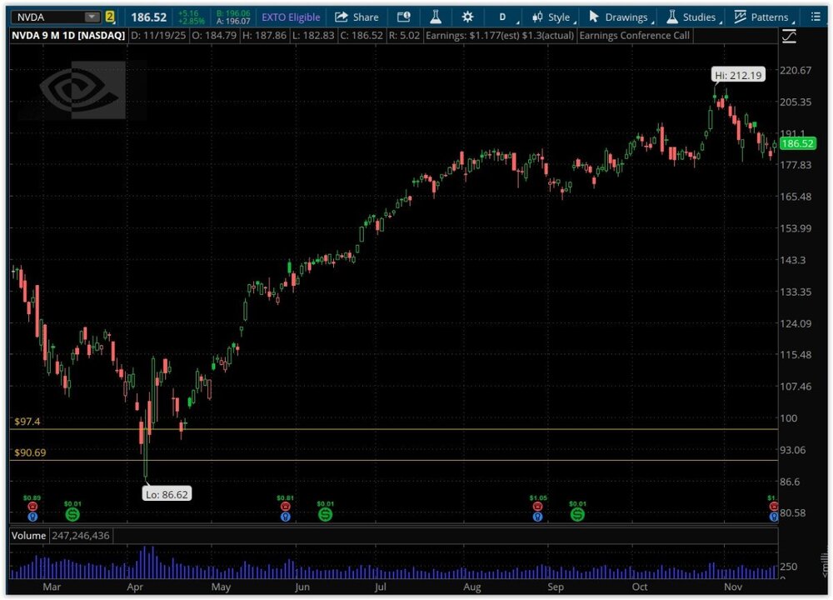Click the chart-scale icon above the price axis
This screenshot has height=600, width=833.
[x=789, y=37]
